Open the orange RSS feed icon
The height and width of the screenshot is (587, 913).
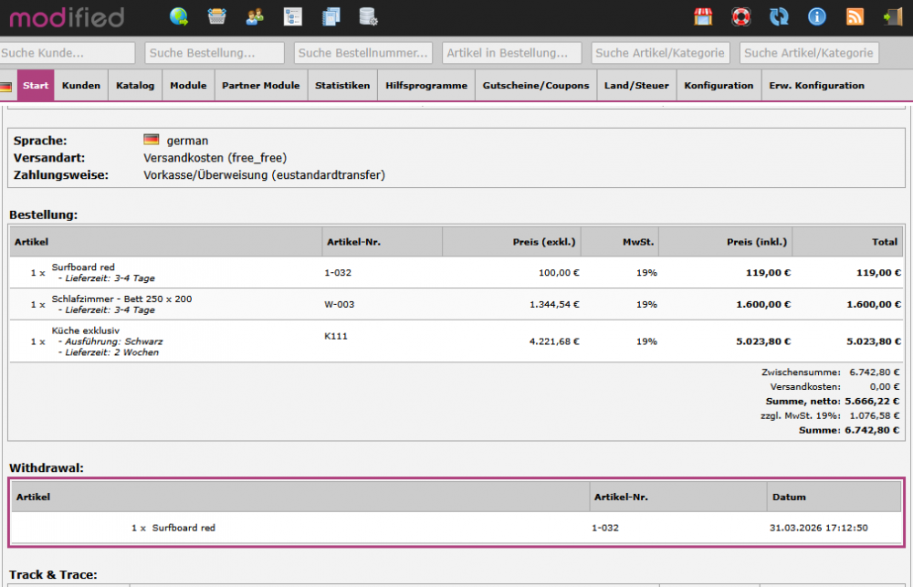[x=855, y=16]
